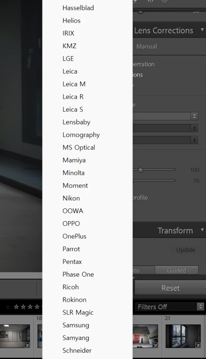Screen dimensions: 206x359
Task: Switch to the Manual lens corrections tab
Action: (x=147, y=47)
